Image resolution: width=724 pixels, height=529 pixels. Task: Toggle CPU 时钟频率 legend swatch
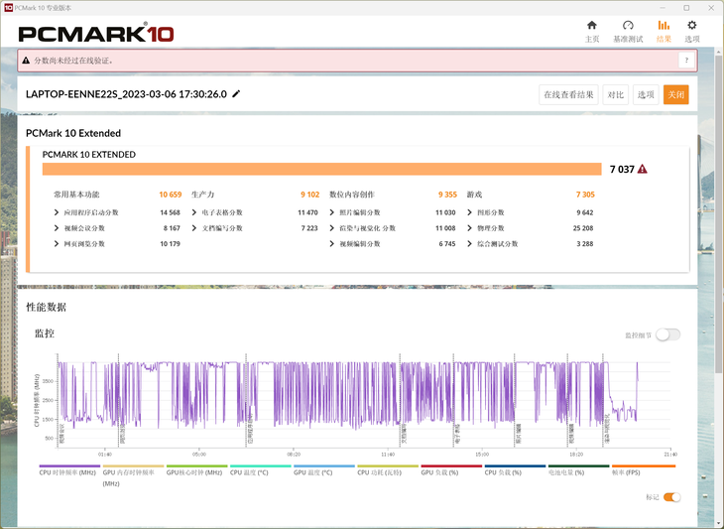pyautogui.click(x=69, y=466)
